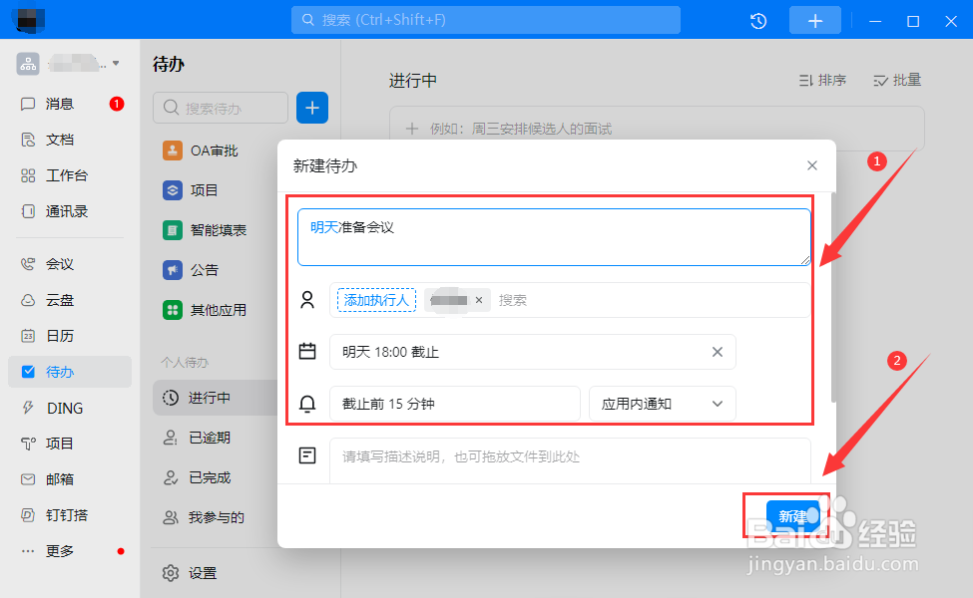Open the history clock icon in title bar
The width and height of the screenshot is (973, 598).
757,20
